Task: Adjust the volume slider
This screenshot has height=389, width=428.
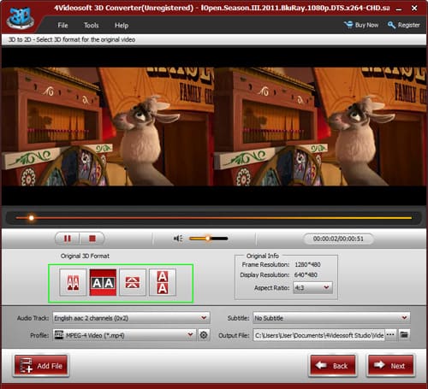Action: 209,239
